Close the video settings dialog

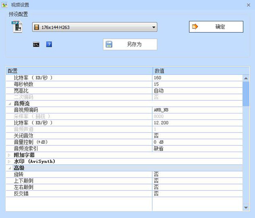click(249, 5)
